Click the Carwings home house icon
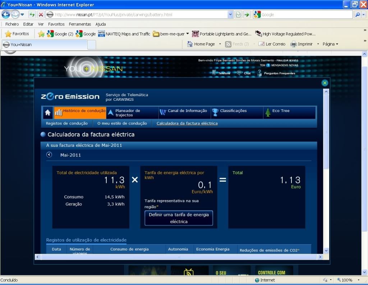This screenshot has height=285, width=368. point(48,113)
